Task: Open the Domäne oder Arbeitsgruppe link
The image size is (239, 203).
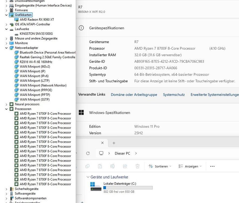Action: point(134,94)
